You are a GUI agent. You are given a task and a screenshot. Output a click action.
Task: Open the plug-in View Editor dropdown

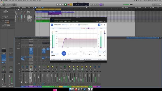click(101, 21)
